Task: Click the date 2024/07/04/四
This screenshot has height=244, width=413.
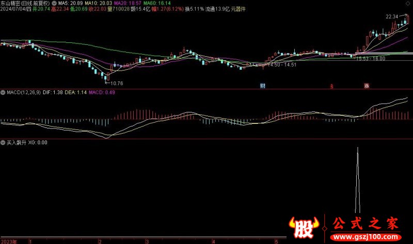Action: 16,9
